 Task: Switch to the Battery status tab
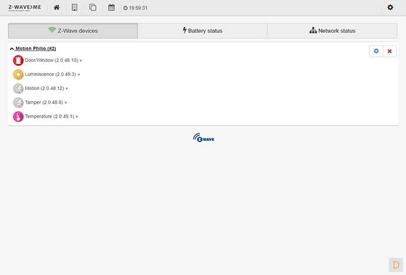click(x=202, y=31)
